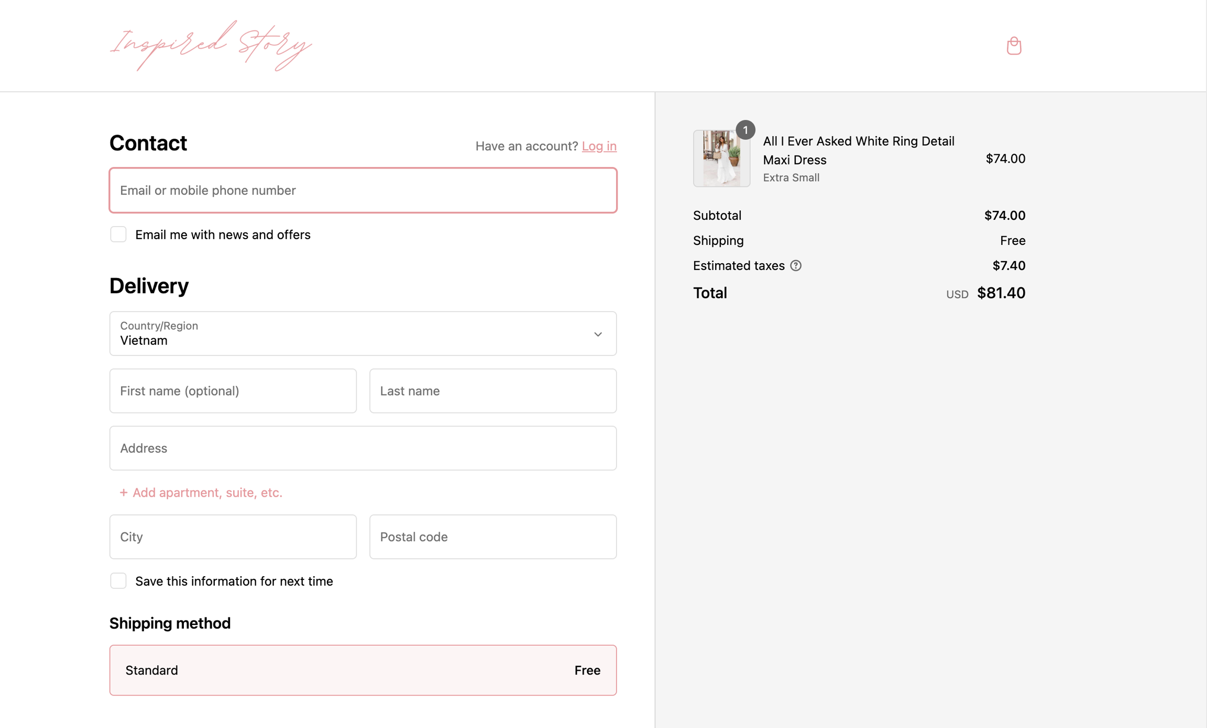
Task: Click Add apartment, suite, etc. link
Action: point(207,492)
